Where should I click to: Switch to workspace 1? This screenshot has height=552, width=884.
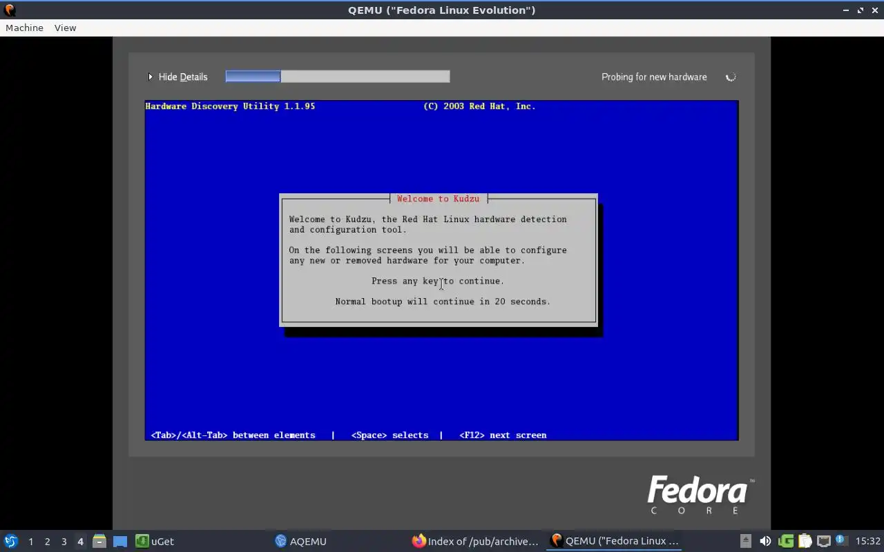click(30, 542)
